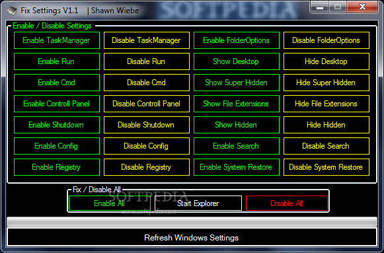Click Disable TaskManager button

[147, 40]
